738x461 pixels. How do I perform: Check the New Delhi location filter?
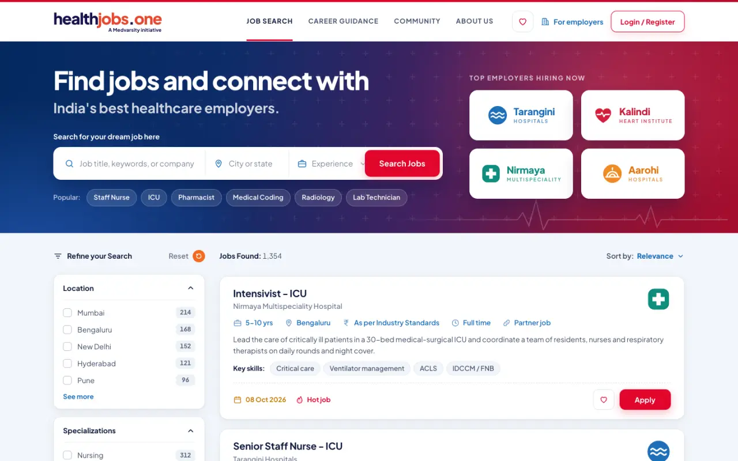[67, 346]
